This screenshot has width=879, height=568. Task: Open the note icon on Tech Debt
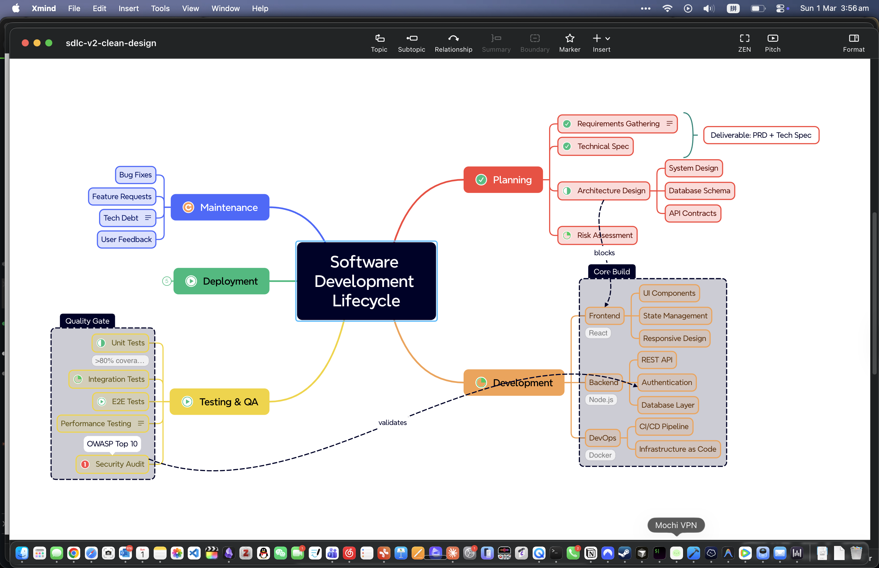(148, 218)
